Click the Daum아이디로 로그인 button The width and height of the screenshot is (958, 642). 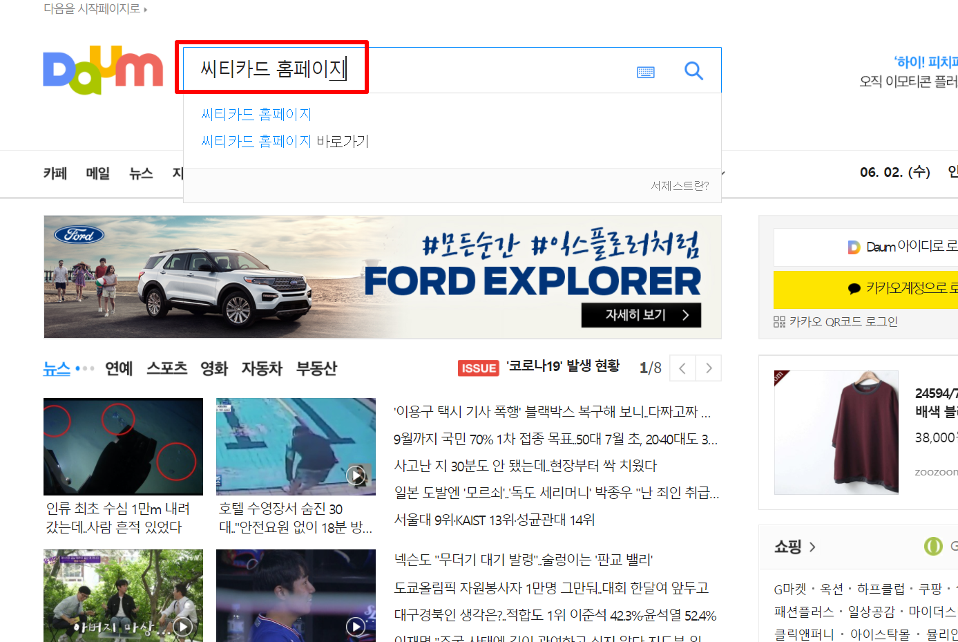pos(866,247)
